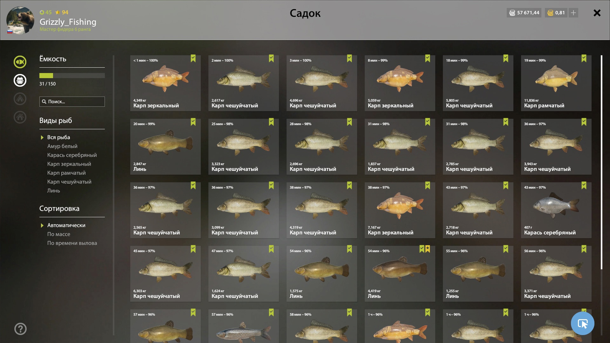Select Автоматически sorting
Viewport: 610px width, 343px height.
click(x=66, y=225)
